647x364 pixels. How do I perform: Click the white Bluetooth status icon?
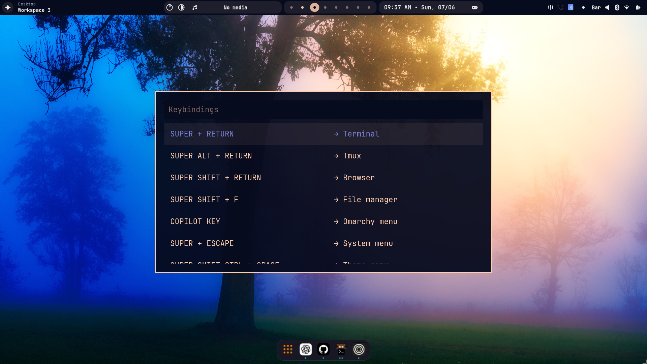tap(617, 7)
